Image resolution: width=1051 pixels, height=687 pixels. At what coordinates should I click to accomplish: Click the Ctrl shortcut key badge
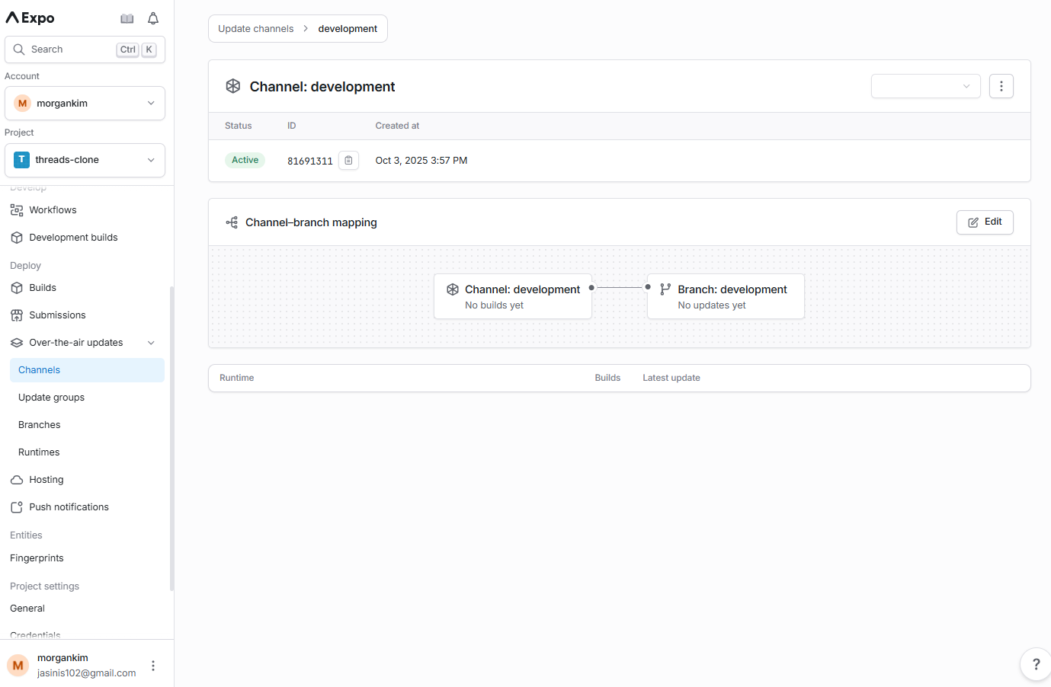[x=127, y=50]
